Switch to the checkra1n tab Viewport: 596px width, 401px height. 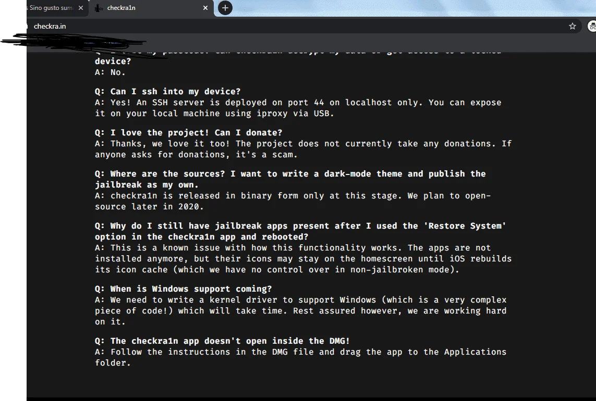pyautogui.click(x=152, y=8)
